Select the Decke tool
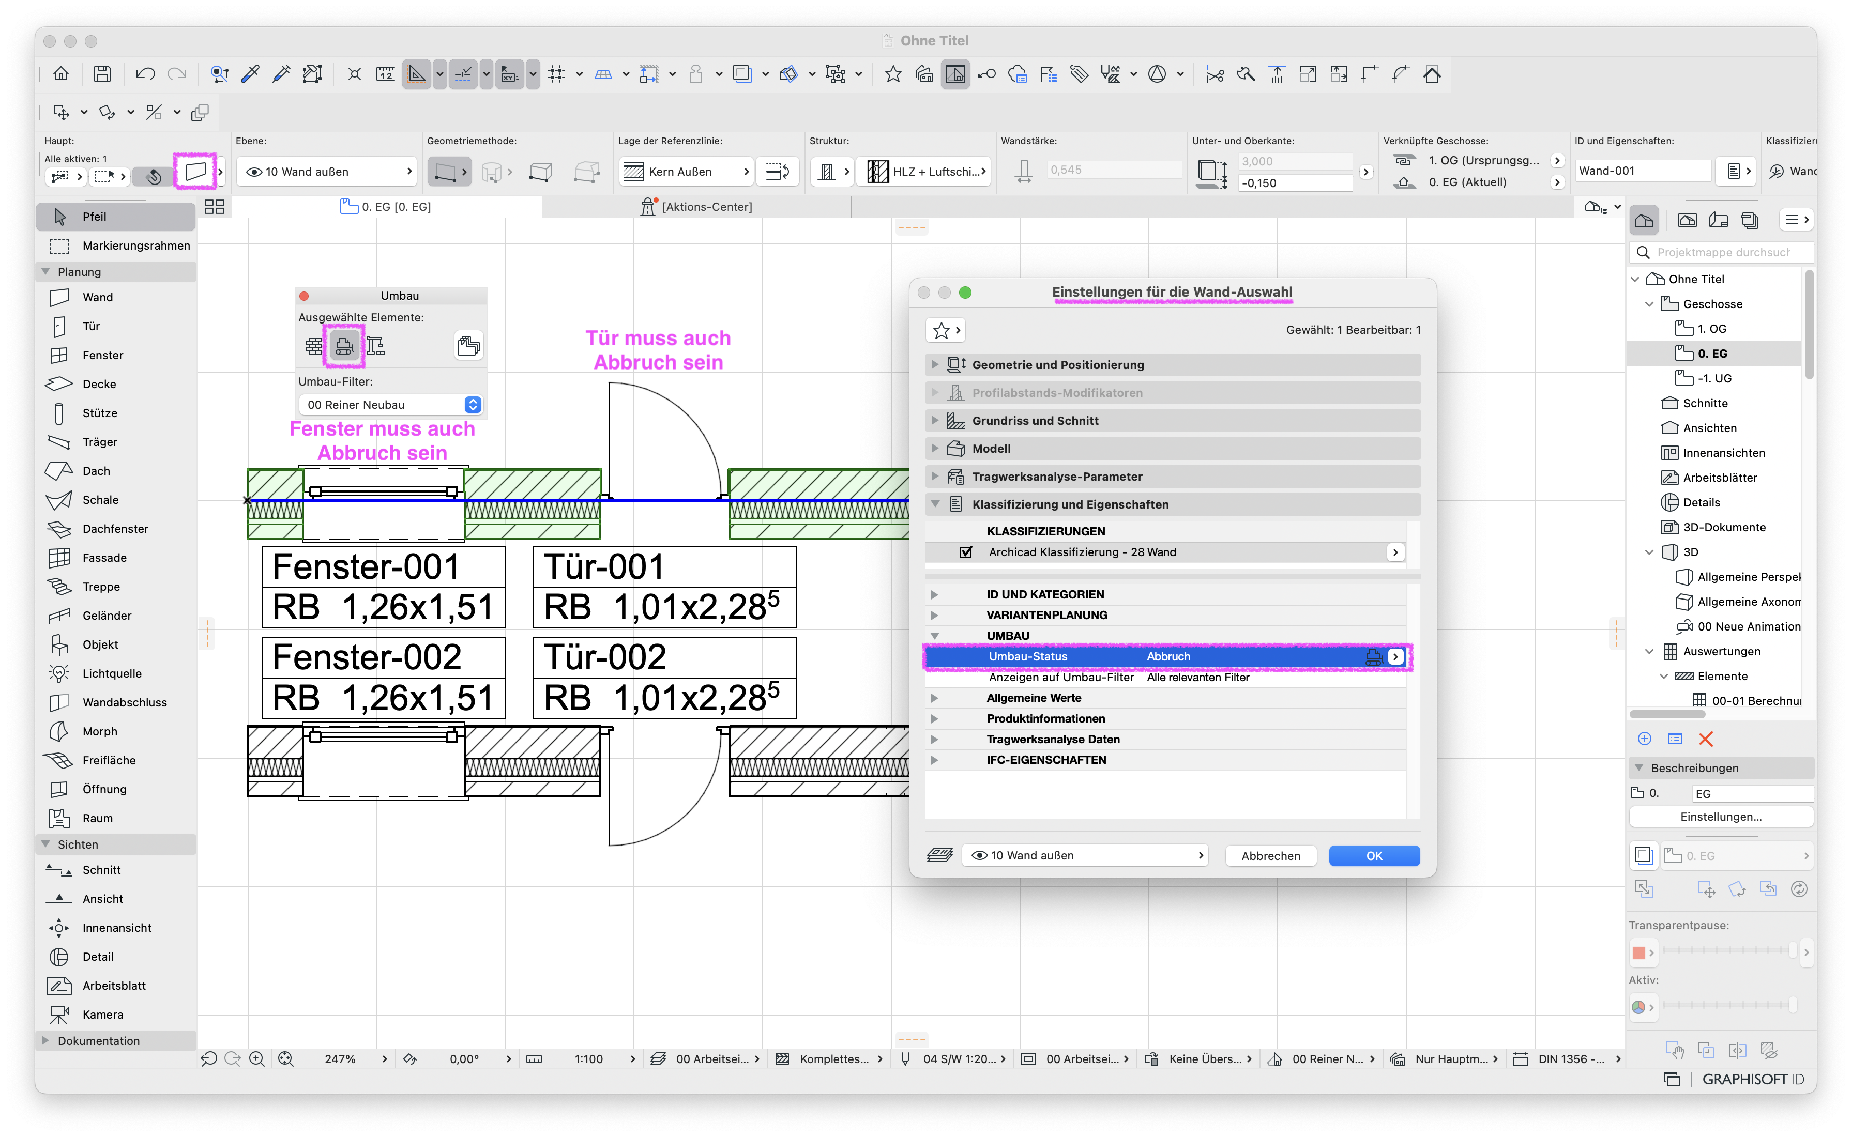Image resolution: width=1852 pixels, height=1137 pixels. click(x=116, y=383)
